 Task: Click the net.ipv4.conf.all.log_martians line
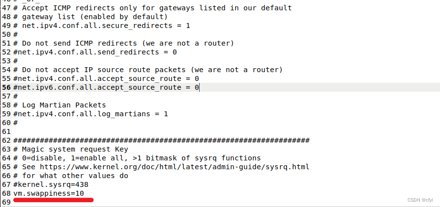[90, 114]
